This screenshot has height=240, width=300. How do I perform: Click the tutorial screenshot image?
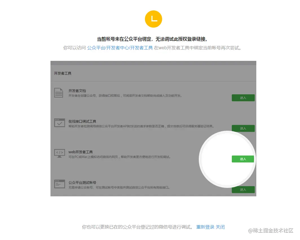[153, 128]
